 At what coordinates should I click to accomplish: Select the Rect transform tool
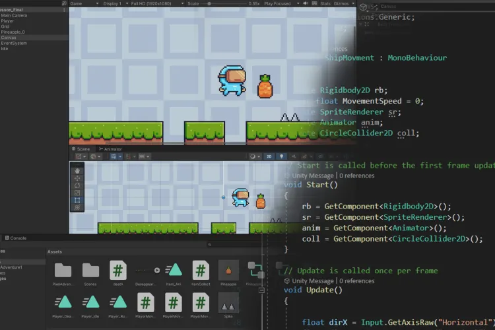[x=78, y=199]
